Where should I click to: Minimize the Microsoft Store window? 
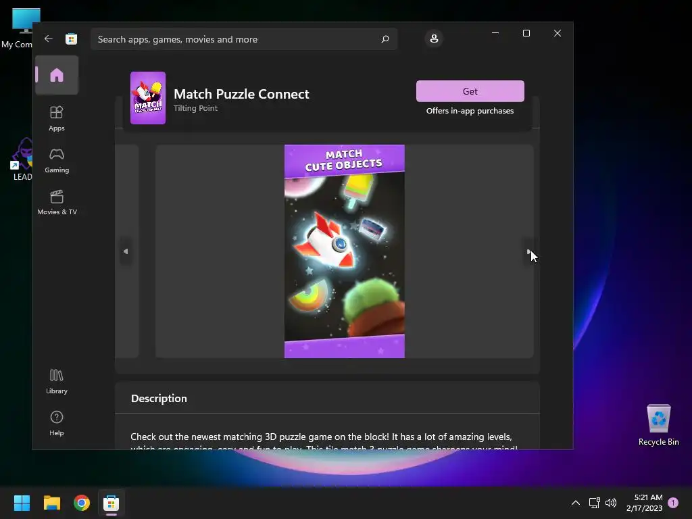[x=495, y=33]
